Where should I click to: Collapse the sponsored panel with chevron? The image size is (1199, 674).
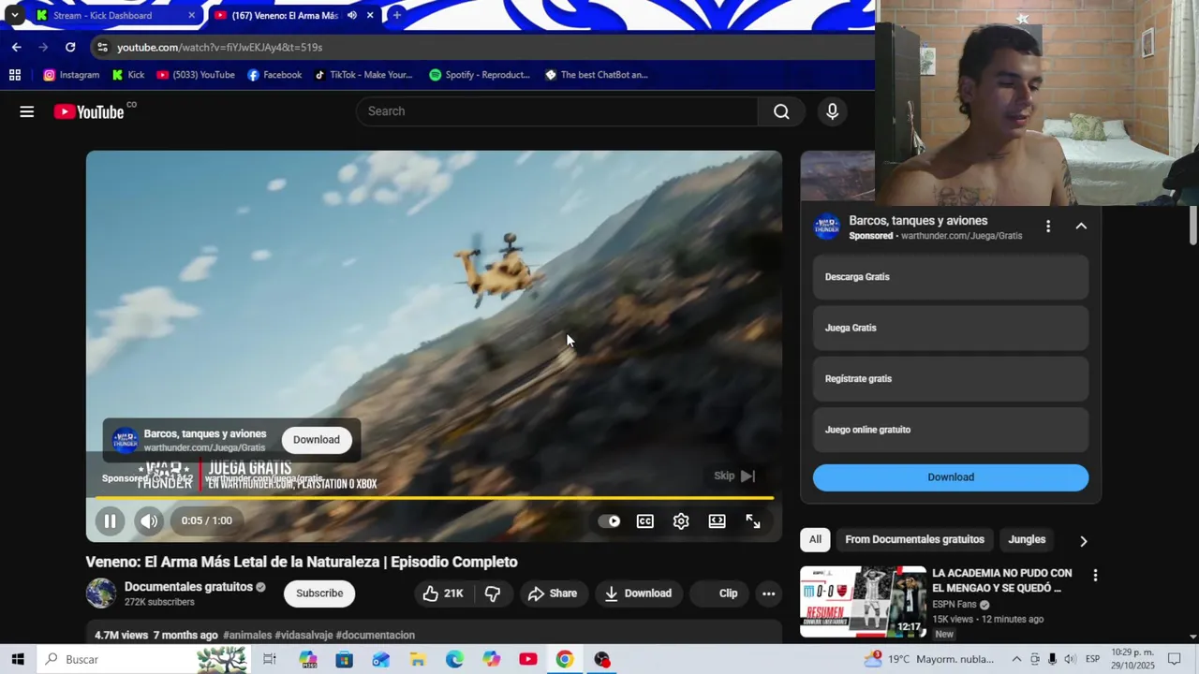point(1081,227)
